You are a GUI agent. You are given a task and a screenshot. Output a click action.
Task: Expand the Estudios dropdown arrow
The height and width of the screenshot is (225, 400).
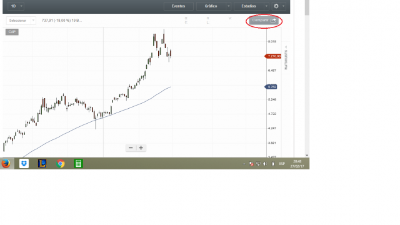pos(266,6)
